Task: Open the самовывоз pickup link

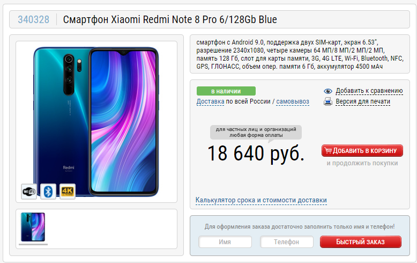Action: point(293,101)
